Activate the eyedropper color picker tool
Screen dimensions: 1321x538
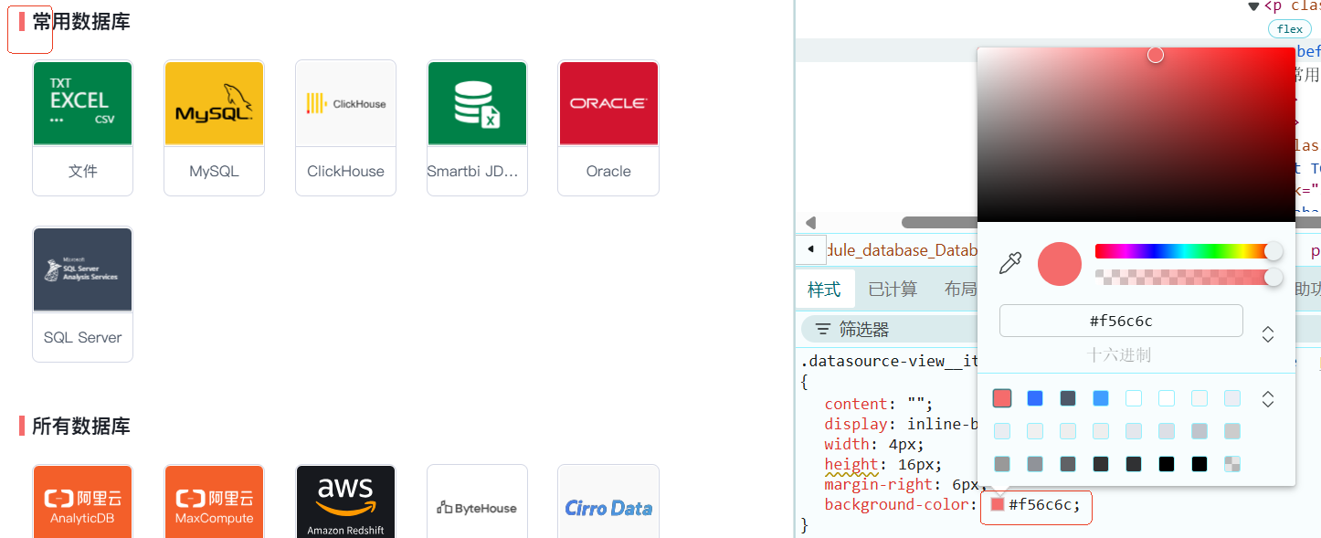tap(1010, 264)
